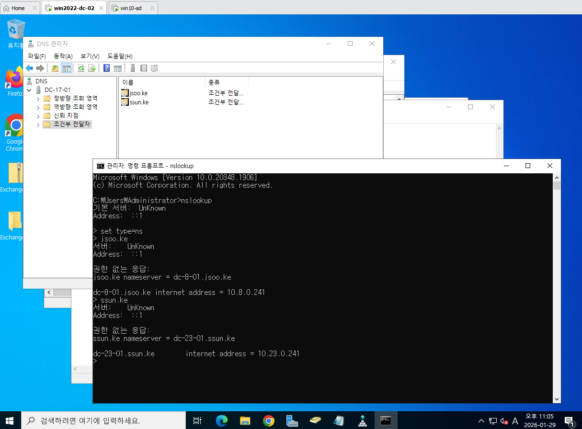Click the Forward arrow in DNS Manager toolbar
Viewport: 582px width, 429px height.
[40, 68]
